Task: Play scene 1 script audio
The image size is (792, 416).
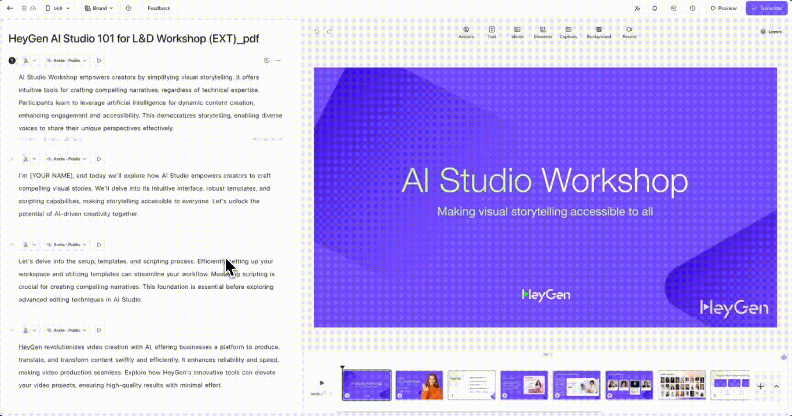Action: [99, 60]
